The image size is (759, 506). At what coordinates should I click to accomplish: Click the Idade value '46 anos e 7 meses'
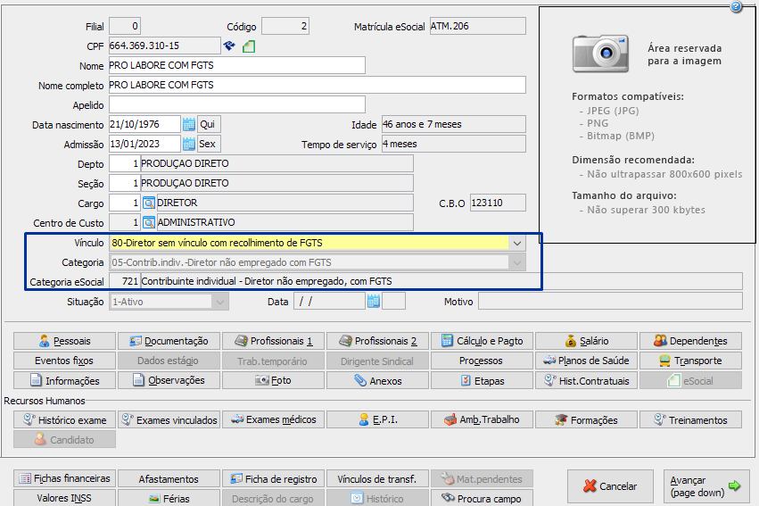point(454,124)
